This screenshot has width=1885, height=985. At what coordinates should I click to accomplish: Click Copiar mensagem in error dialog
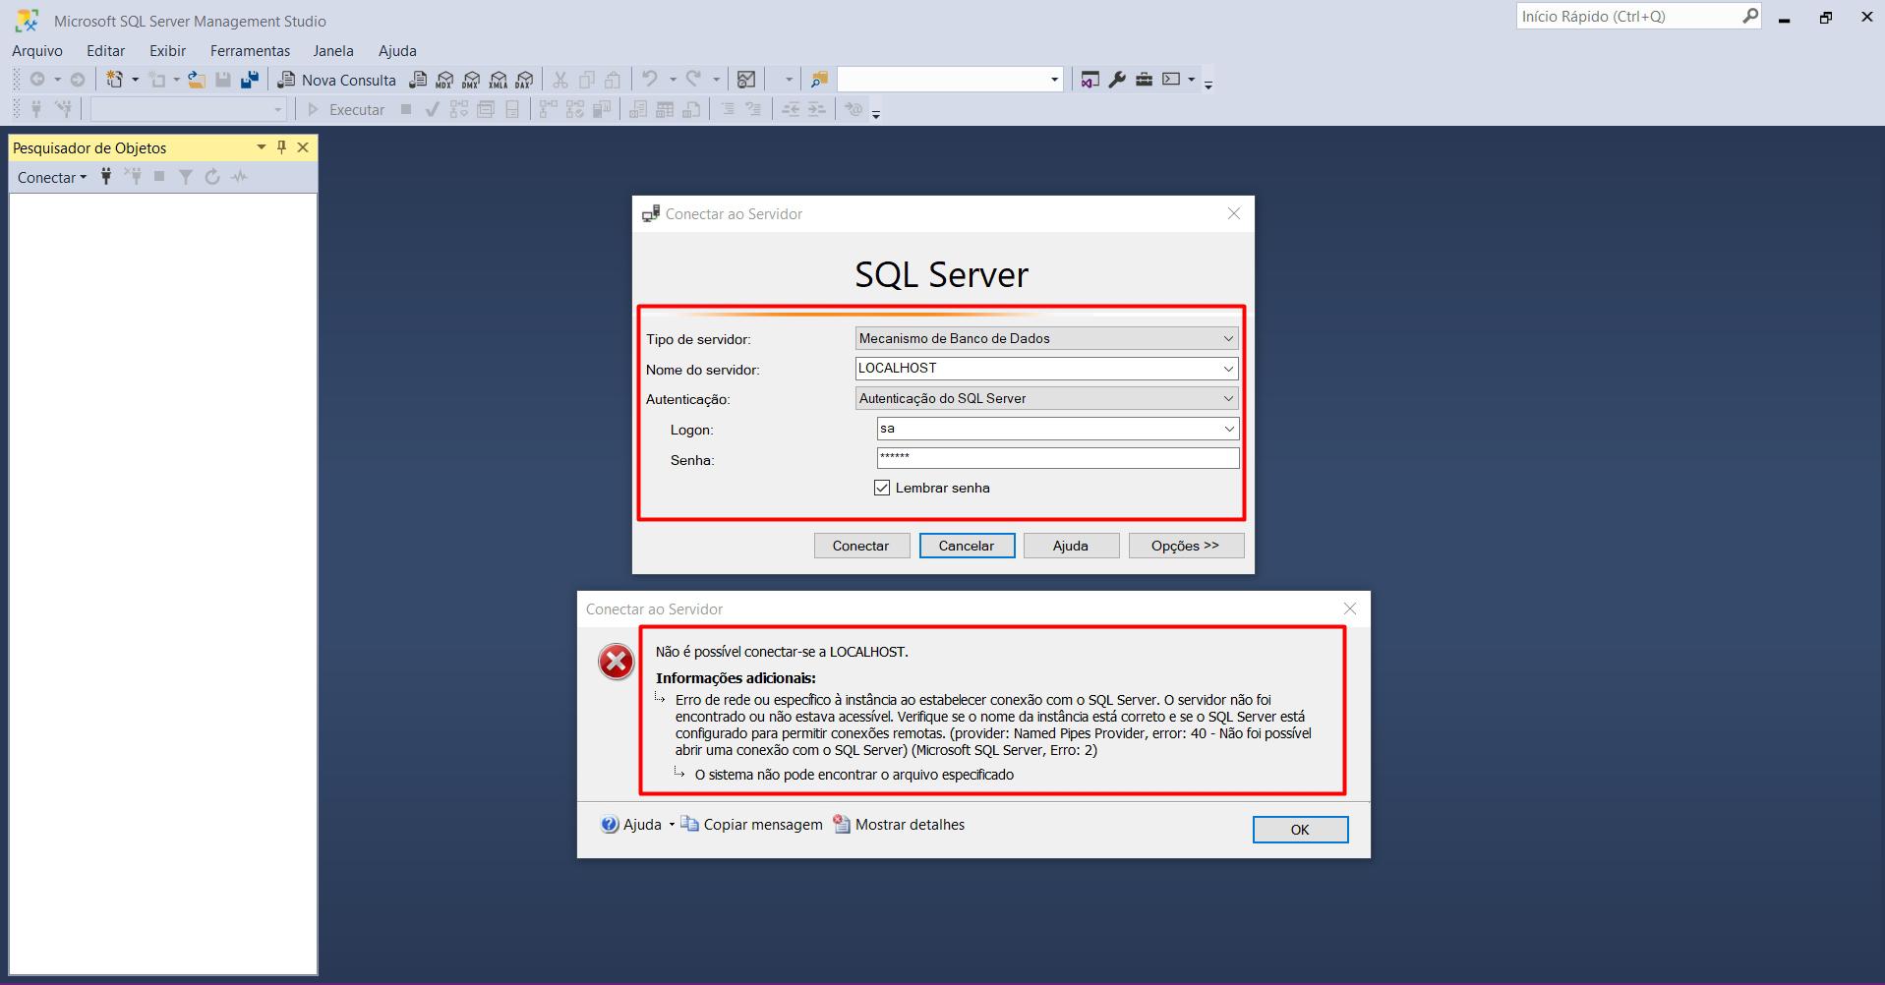(x=752, y=825)
